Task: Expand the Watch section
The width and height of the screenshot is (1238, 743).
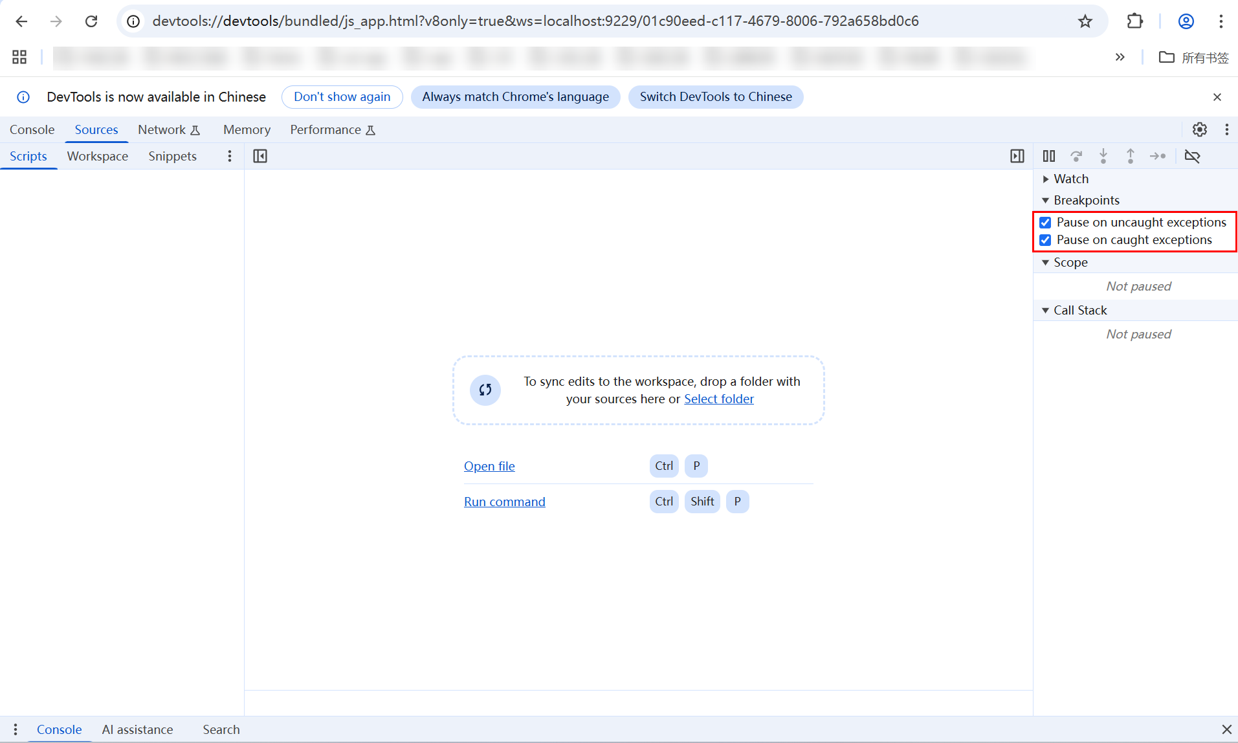Action: click(1071, 179)
